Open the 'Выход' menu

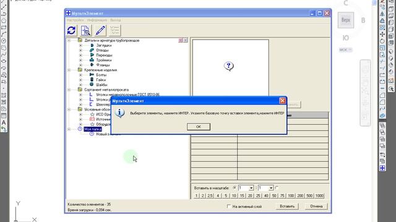pyautogui.click(x=116, y=20)
